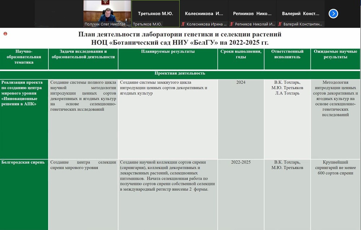Viewport: 361px width, 230px height.
Task: Click the red dot icon above the table
Action: 5,34
